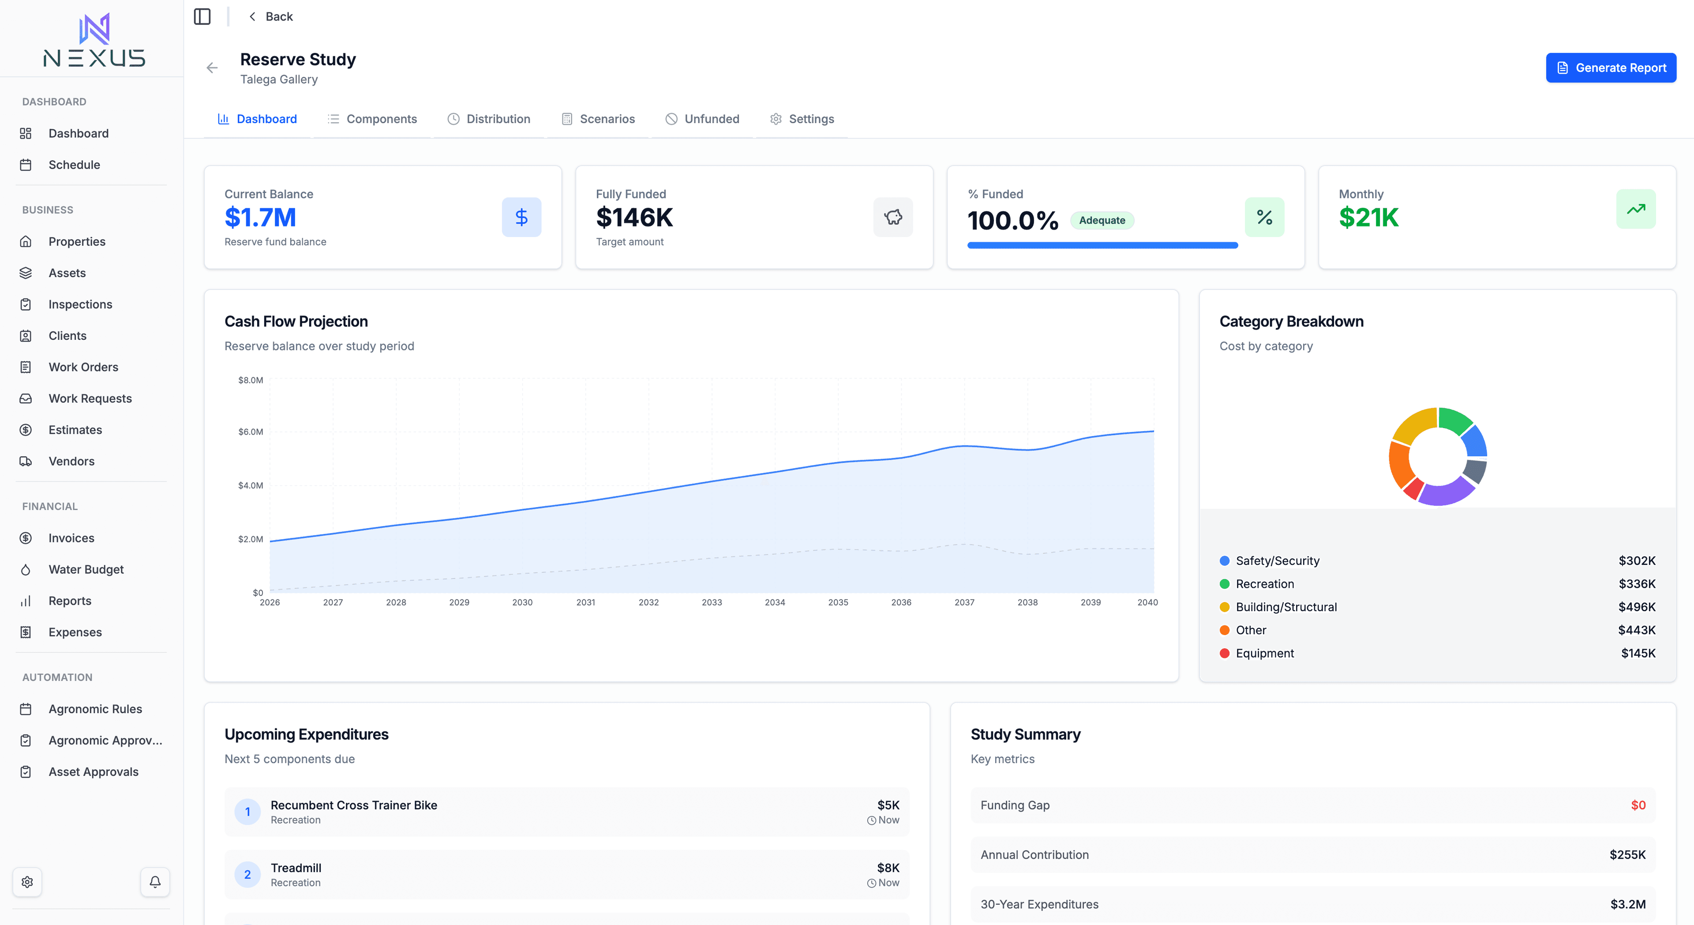Toggle the Adequate status badge
The width and height of the screenshot is (1694, 925).
[x=1102, y=220]
